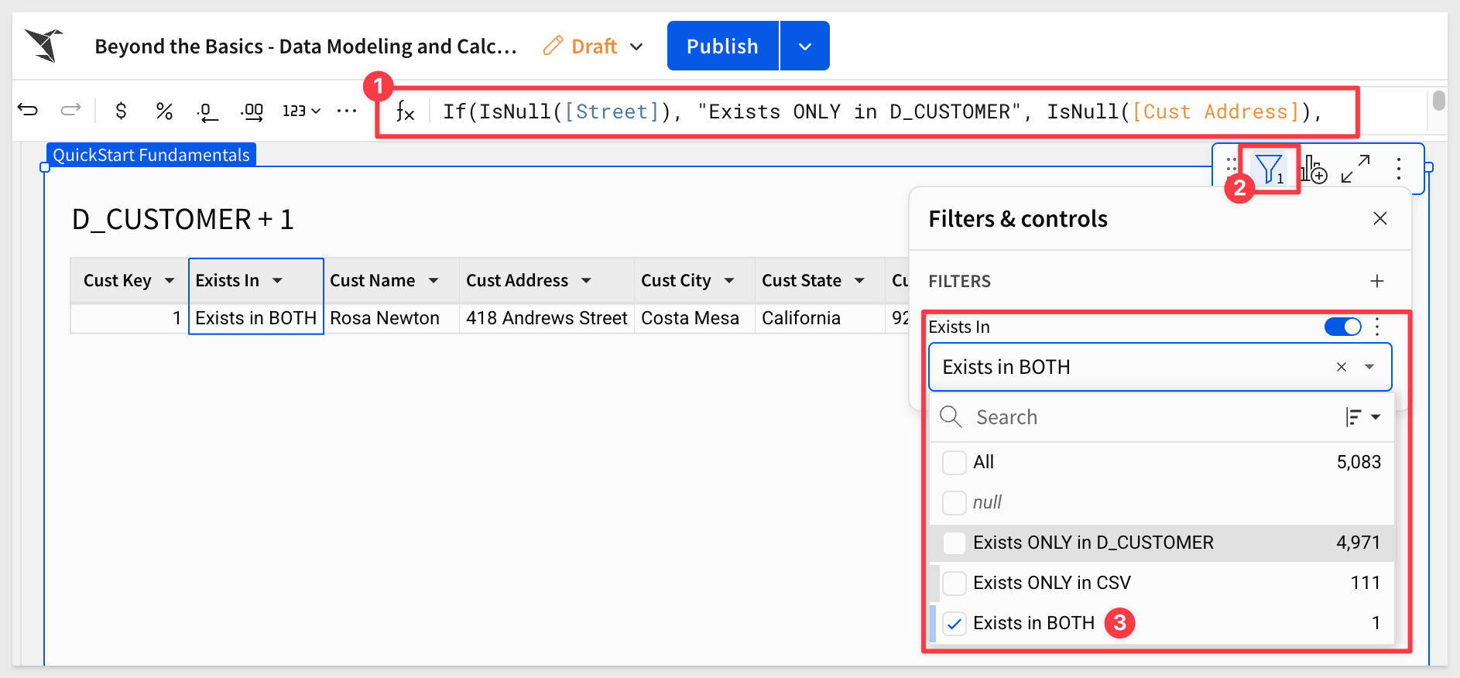Click the Sigma bird logo icon
Viewport: 1460px width, 678px height.
44,46
